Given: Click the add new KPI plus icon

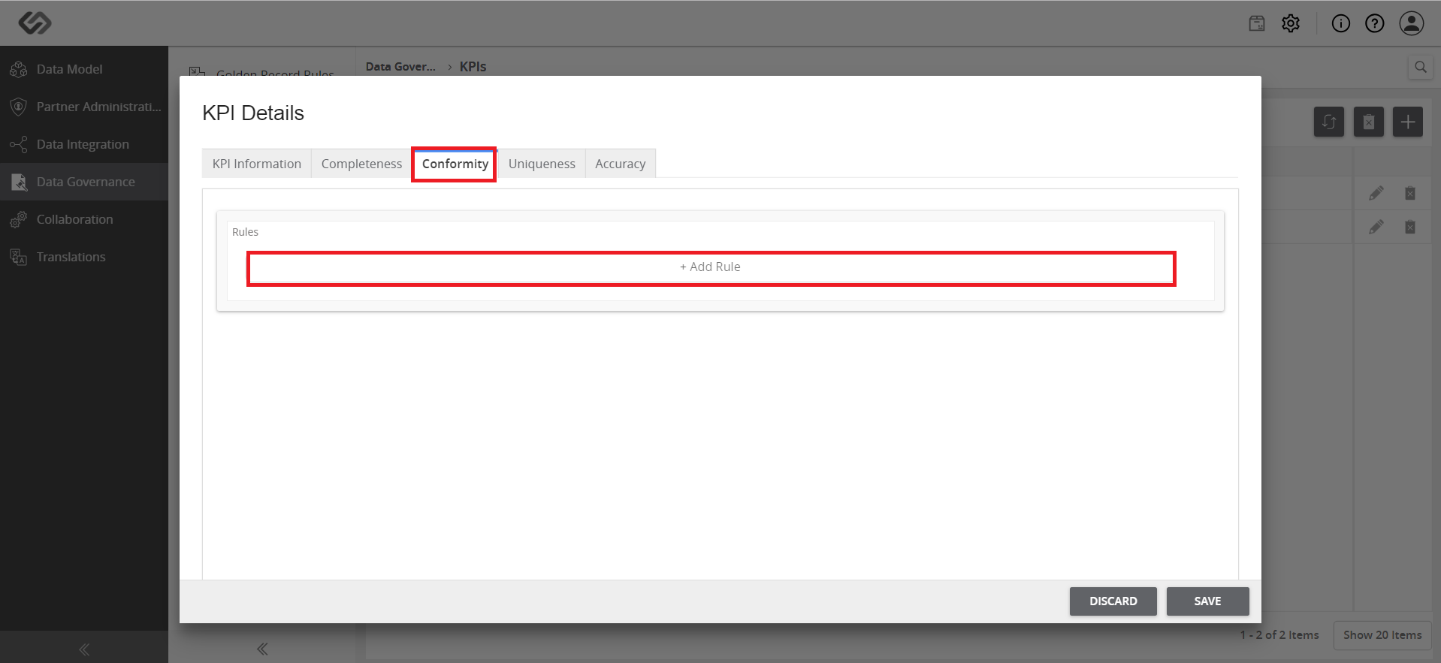Looking at the screenshot, I should (x=1408, y=122).
